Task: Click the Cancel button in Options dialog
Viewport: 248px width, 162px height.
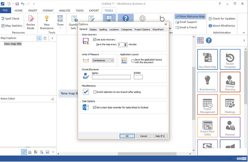Action: coord(144,136)
